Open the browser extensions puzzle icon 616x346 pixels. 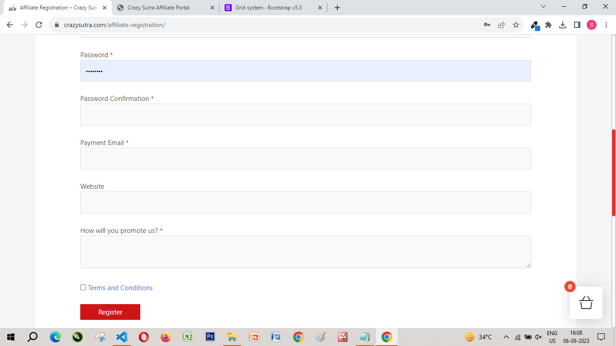[x=548, y=25]
